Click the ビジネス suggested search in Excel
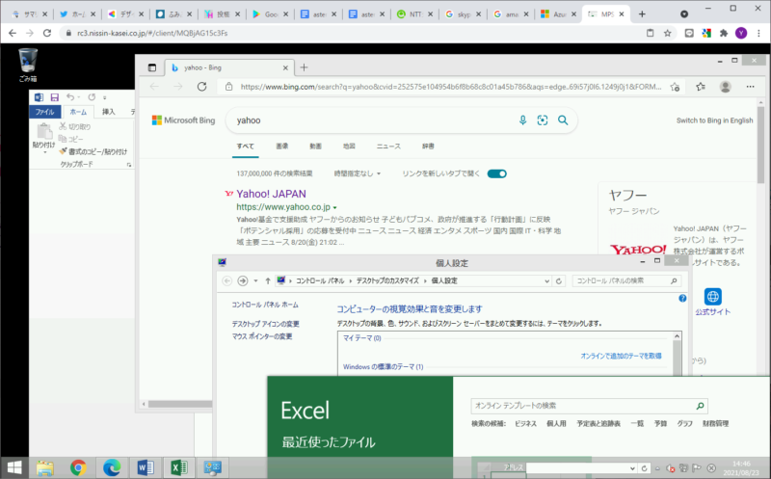Image resolution: width=771 pixels, height=479 pixels. 525,423
